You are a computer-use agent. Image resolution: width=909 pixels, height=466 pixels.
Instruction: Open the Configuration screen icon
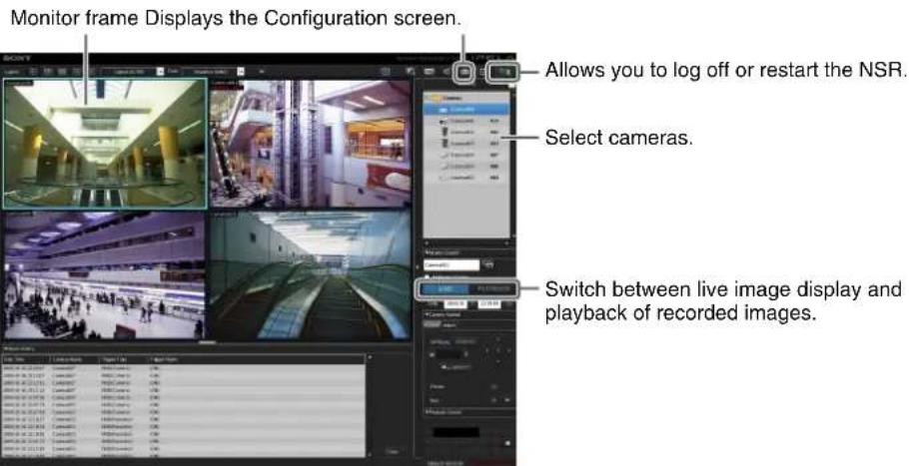464,72
